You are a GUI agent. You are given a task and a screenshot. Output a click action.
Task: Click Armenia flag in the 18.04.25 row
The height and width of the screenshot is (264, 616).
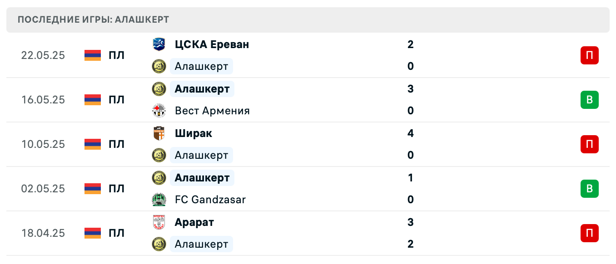(x=93, y=233)
